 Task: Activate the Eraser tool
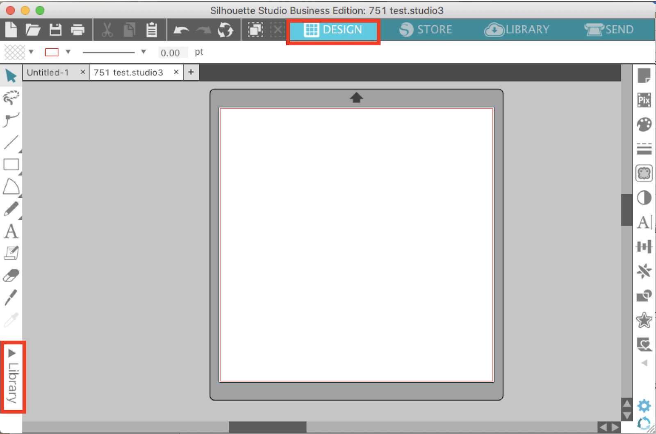pos(11,275)
